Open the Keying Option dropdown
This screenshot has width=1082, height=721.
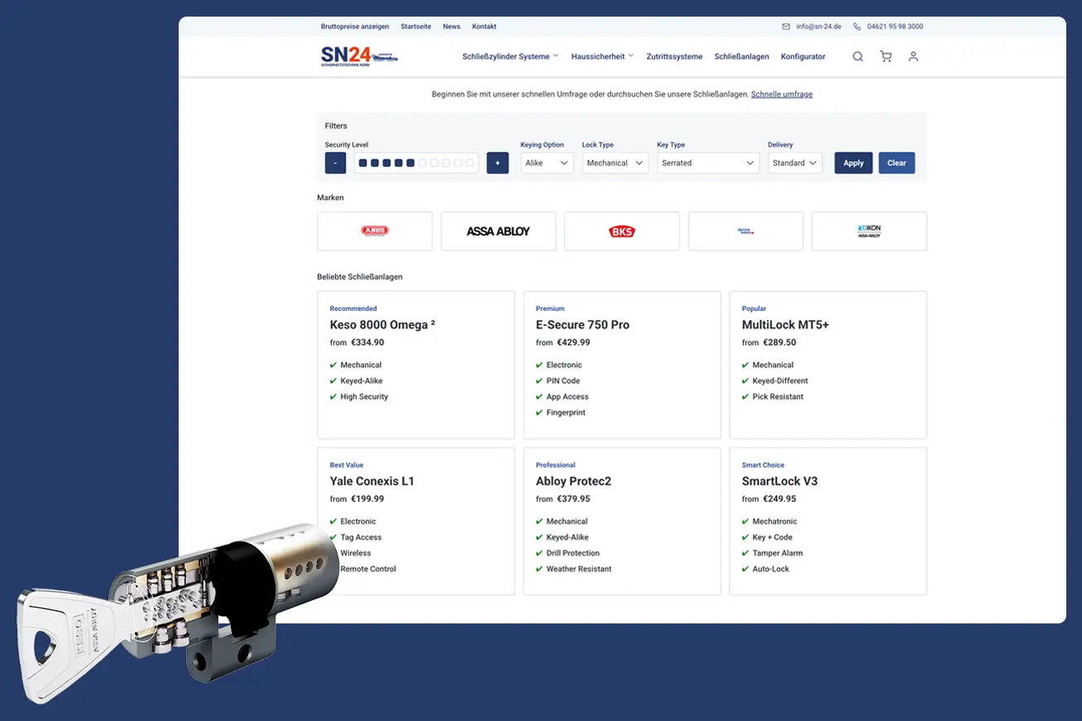click(x=546, y=163)
